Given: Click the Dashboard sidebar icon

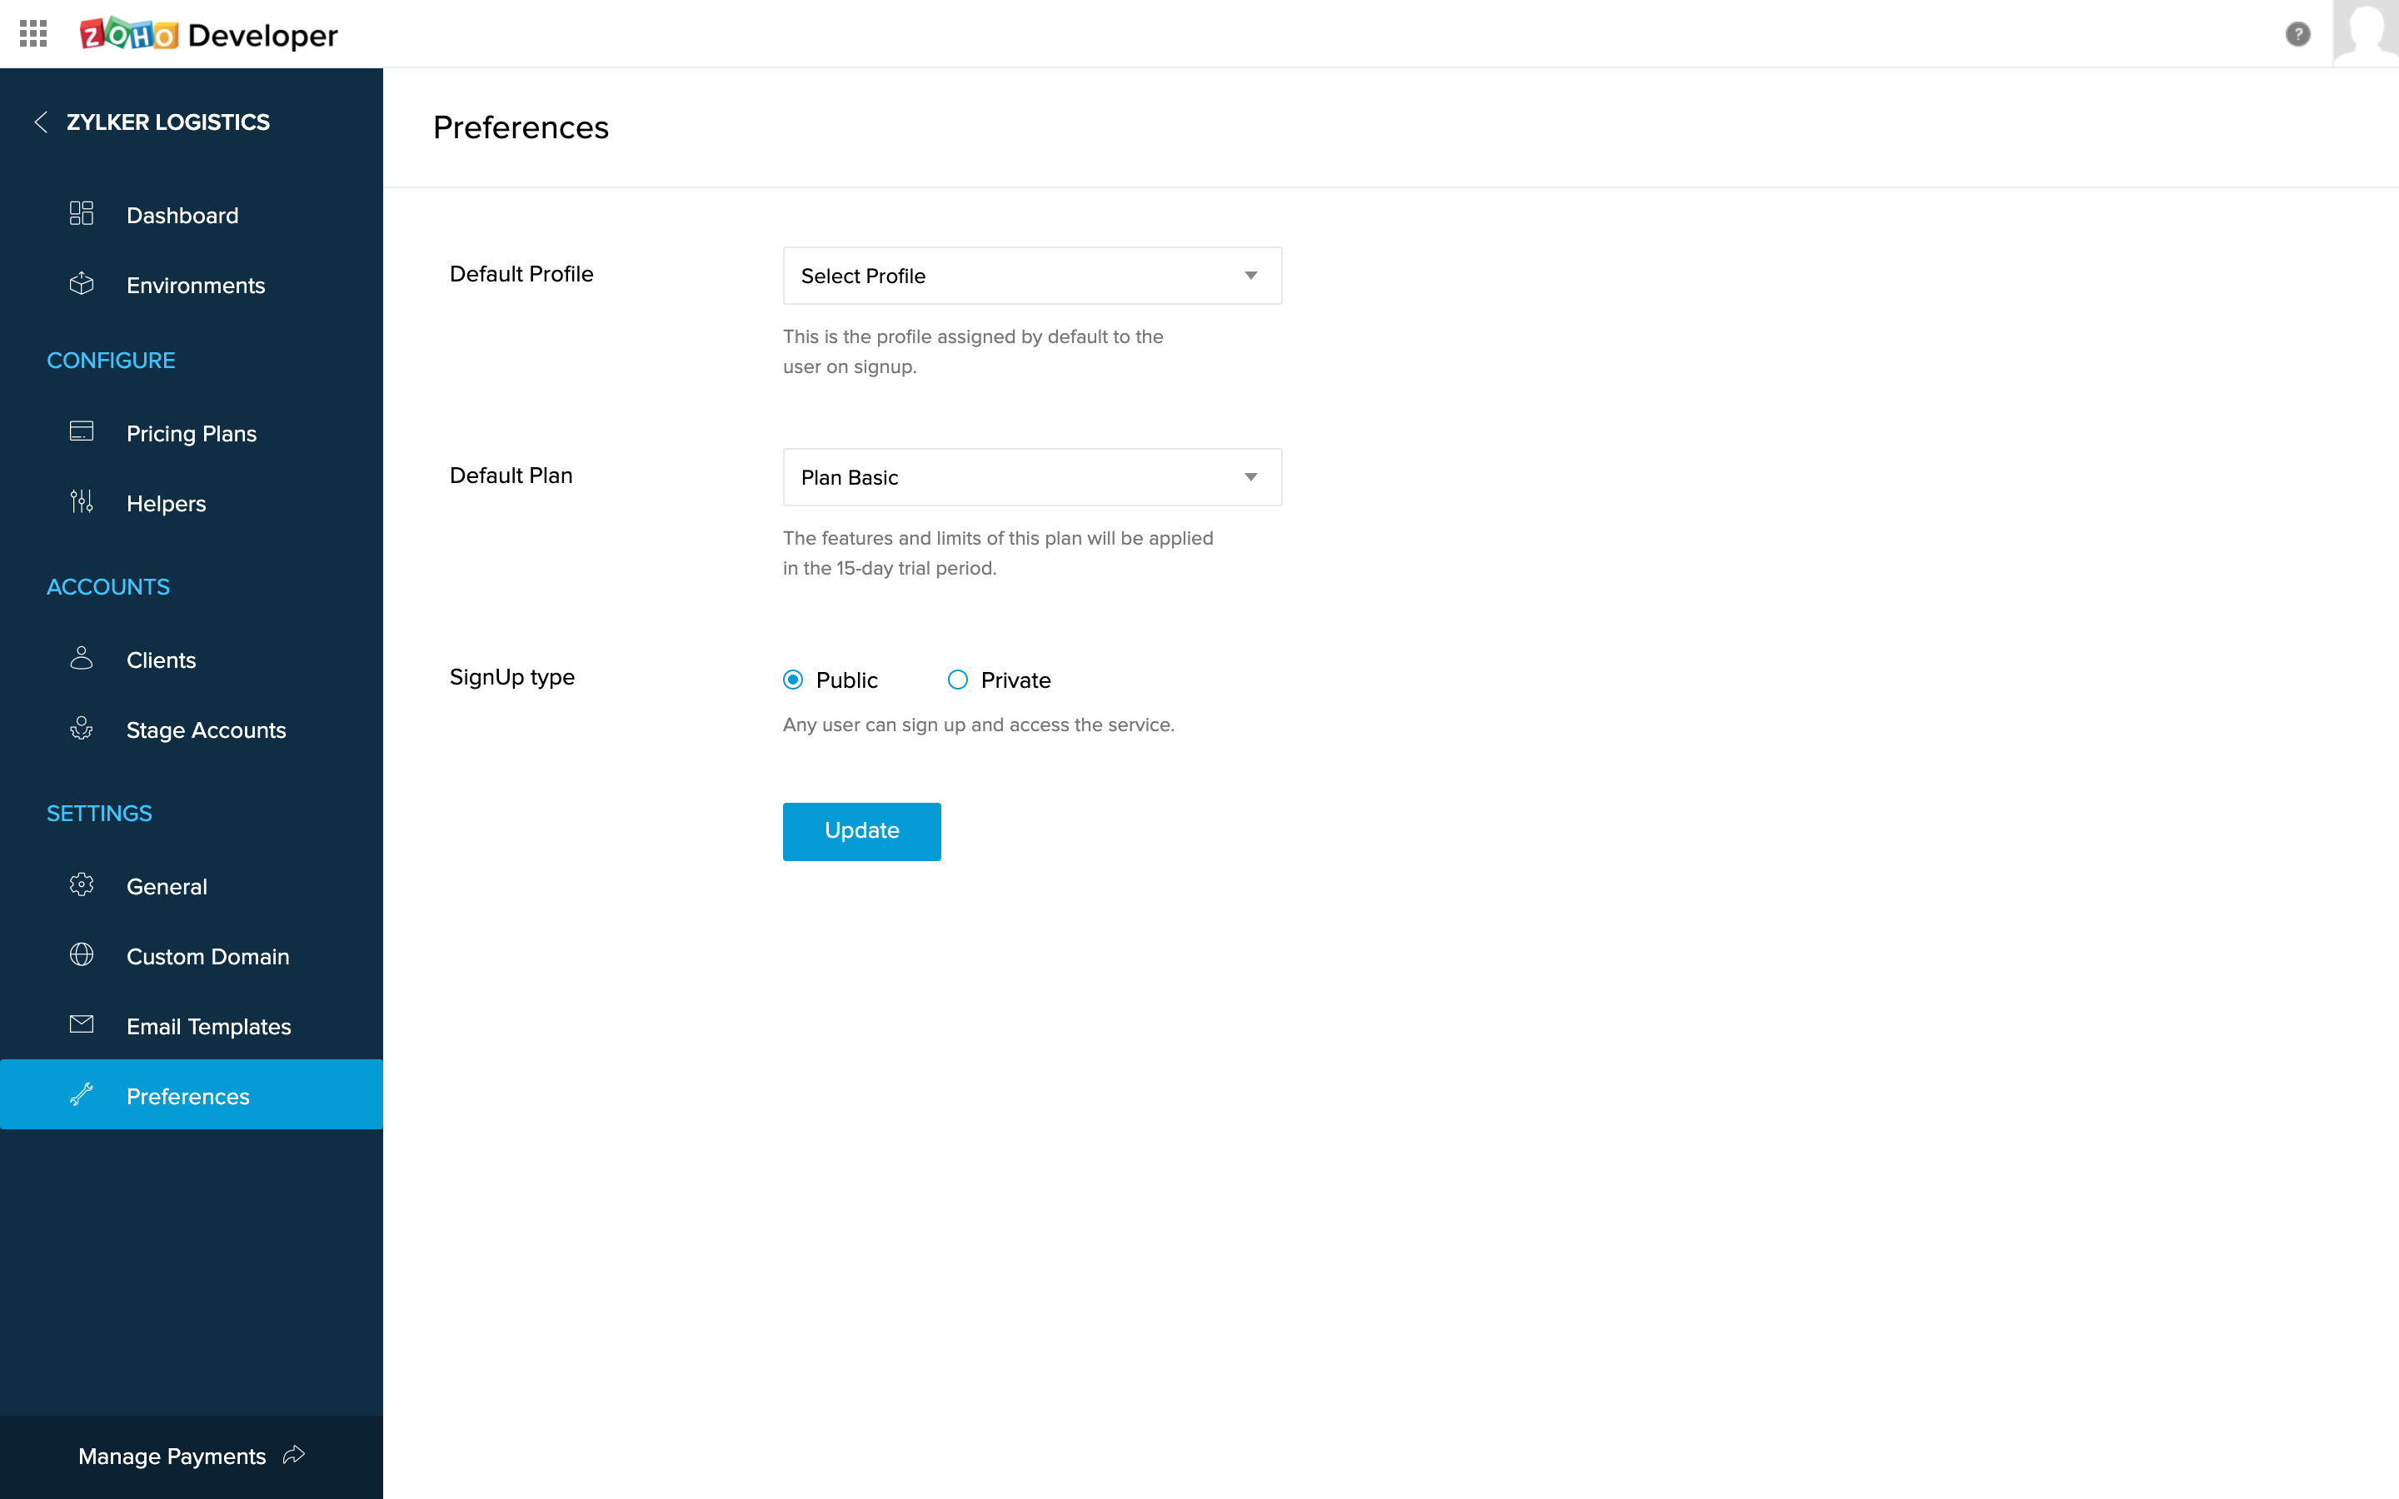Looking at the screenshot, I should click(x=82, y=214).
